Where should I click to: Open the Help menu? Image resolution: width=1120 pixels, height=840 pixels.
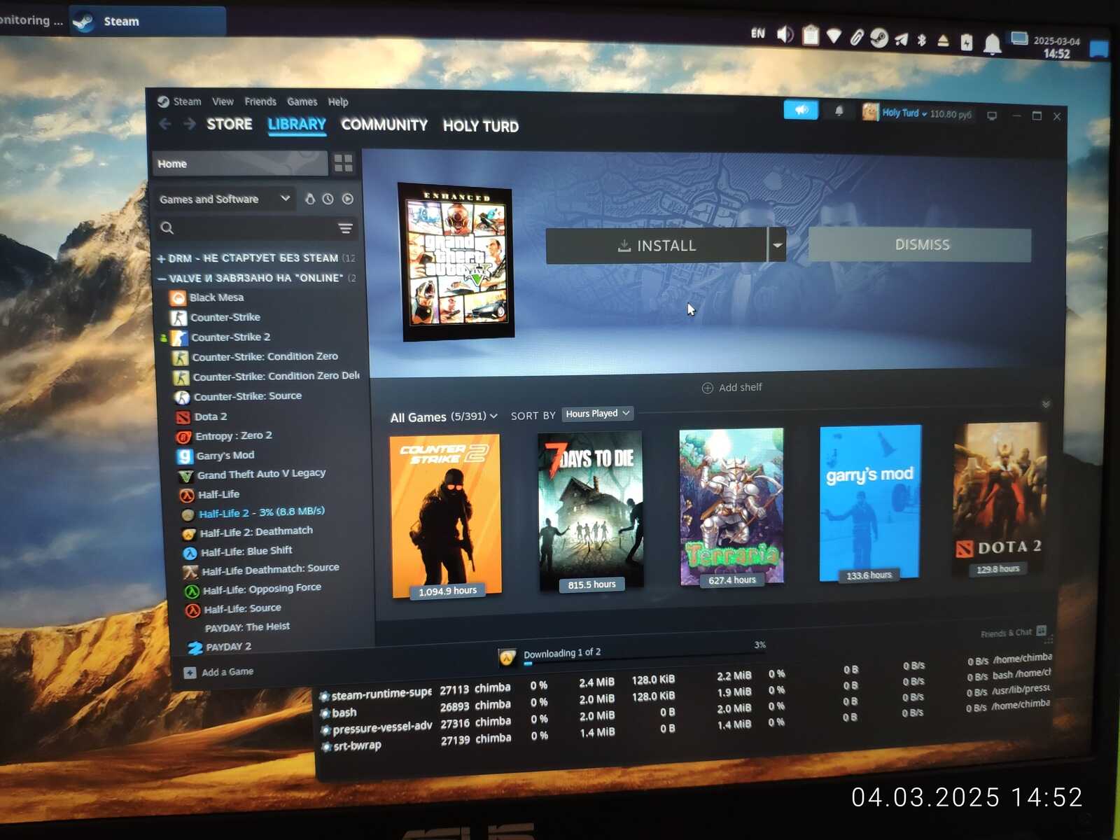[338, 101]
